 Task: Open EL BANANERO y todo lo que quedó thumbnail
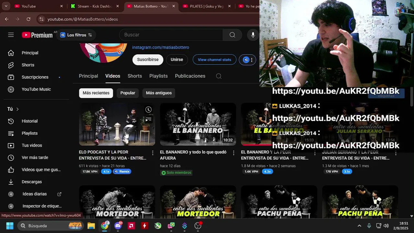[x=198, y=124]
